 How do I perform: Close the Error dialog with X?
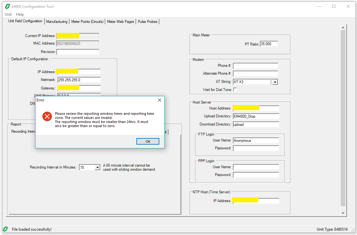point(160,100)
